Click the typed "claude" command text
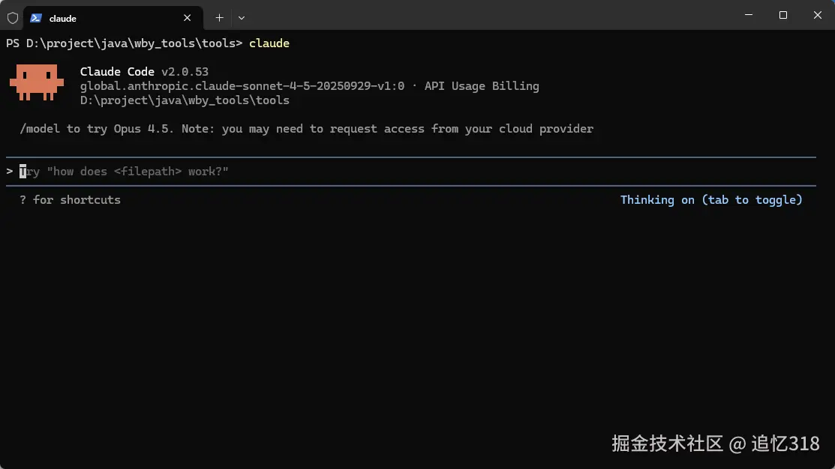Screen dimensions: 835x469 [269, 43]
